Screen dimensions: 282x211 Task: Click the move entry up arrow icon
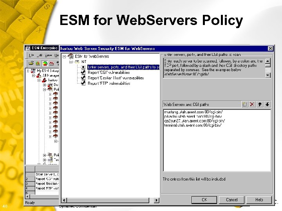point(260,104)
